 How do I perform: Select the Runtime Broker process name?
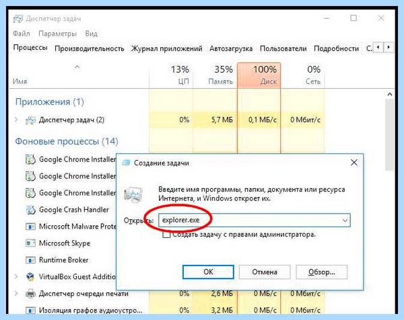[x=64, y=259]
